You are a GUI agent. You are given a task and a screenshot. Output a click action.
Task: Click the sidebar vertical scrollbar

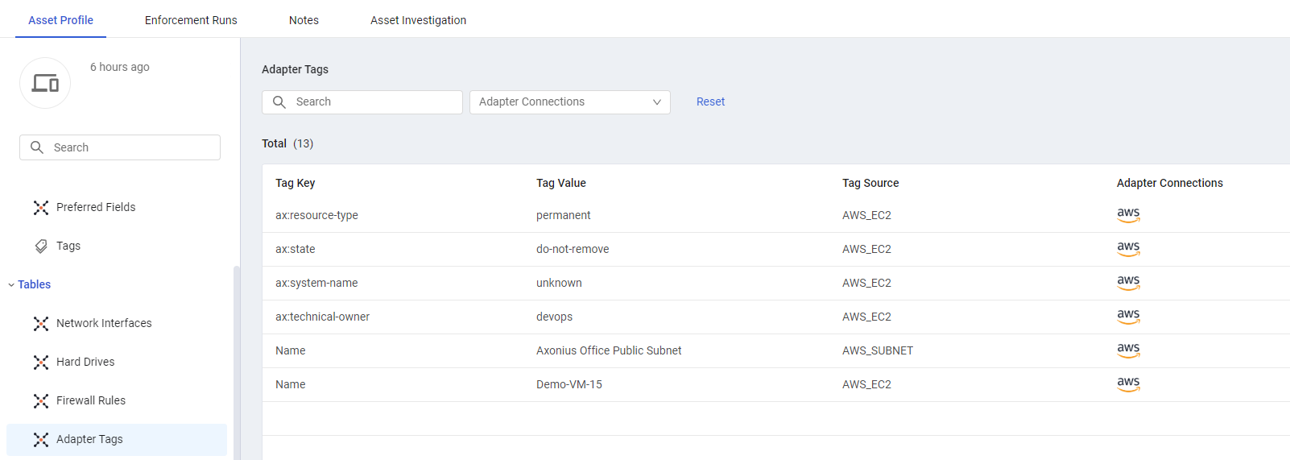pyautogui.click(x=237, y=363)
